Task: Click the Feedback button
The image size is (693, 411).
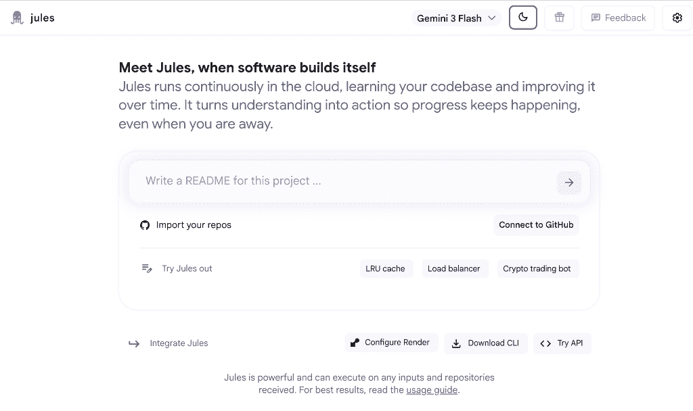Action: coord(618,18)
